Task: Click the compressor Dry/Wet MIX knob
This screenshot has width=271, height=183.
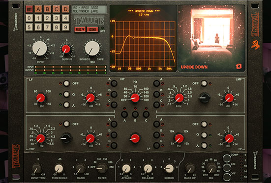Action: pos(211,168)
